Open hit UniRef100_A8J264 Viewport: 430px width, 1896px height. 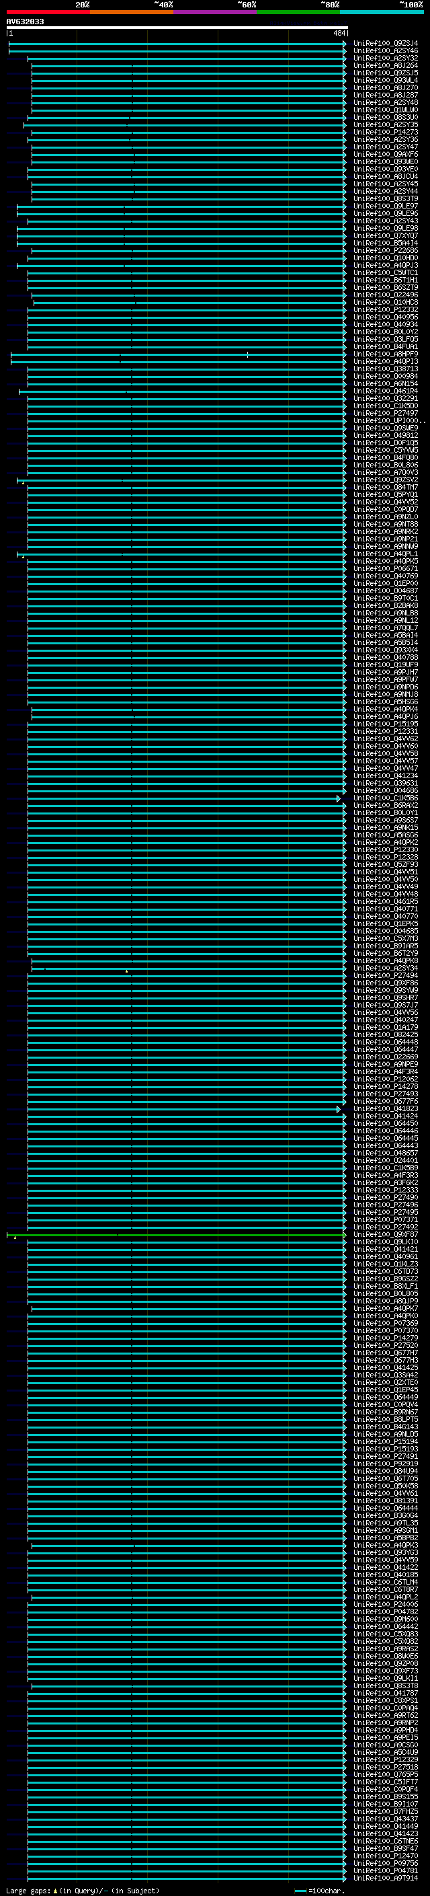tap(386, 65)
